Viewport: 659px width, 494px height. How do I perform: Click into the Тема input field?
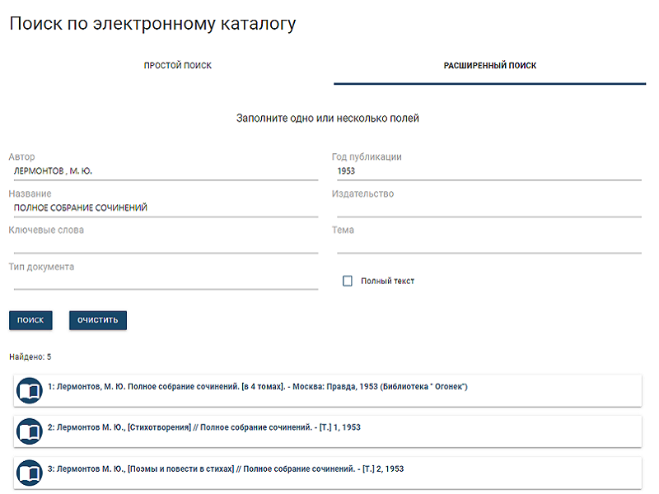(x=488, y=245)
